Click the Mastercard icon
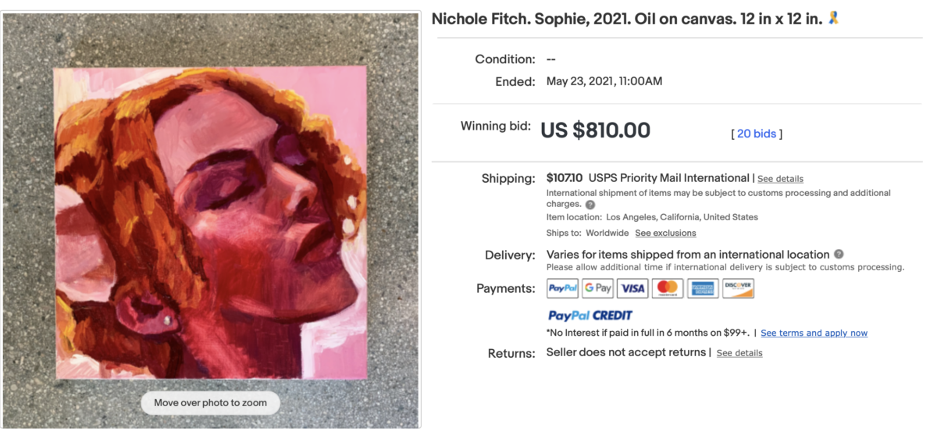The image size is (937, 446). [668, 288]
